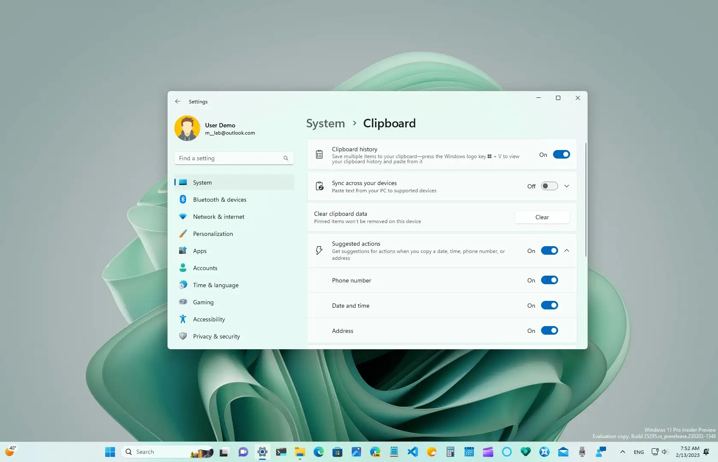Screen dimensions: 718x462
Task: Collapse the Suggested actions section
Action: (x=567, y=250)
